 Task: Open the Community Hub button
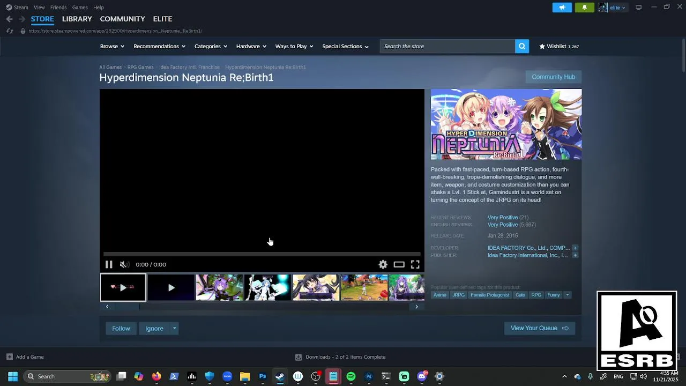(553, 77)
